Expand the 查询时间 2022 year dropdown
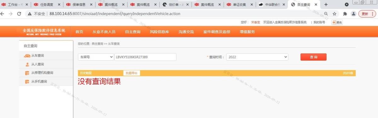Screen dimensions: 378x118 coord(257,57)
